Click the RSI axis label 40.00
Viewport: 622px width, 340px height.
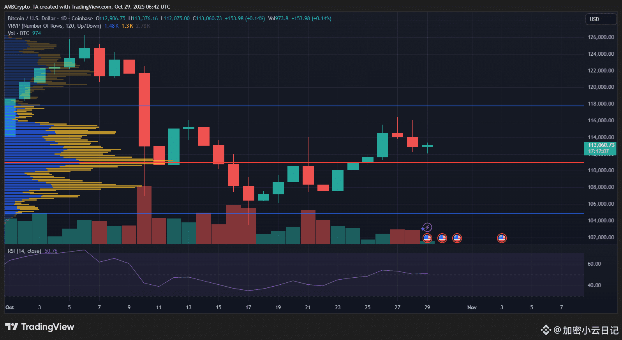594,285
